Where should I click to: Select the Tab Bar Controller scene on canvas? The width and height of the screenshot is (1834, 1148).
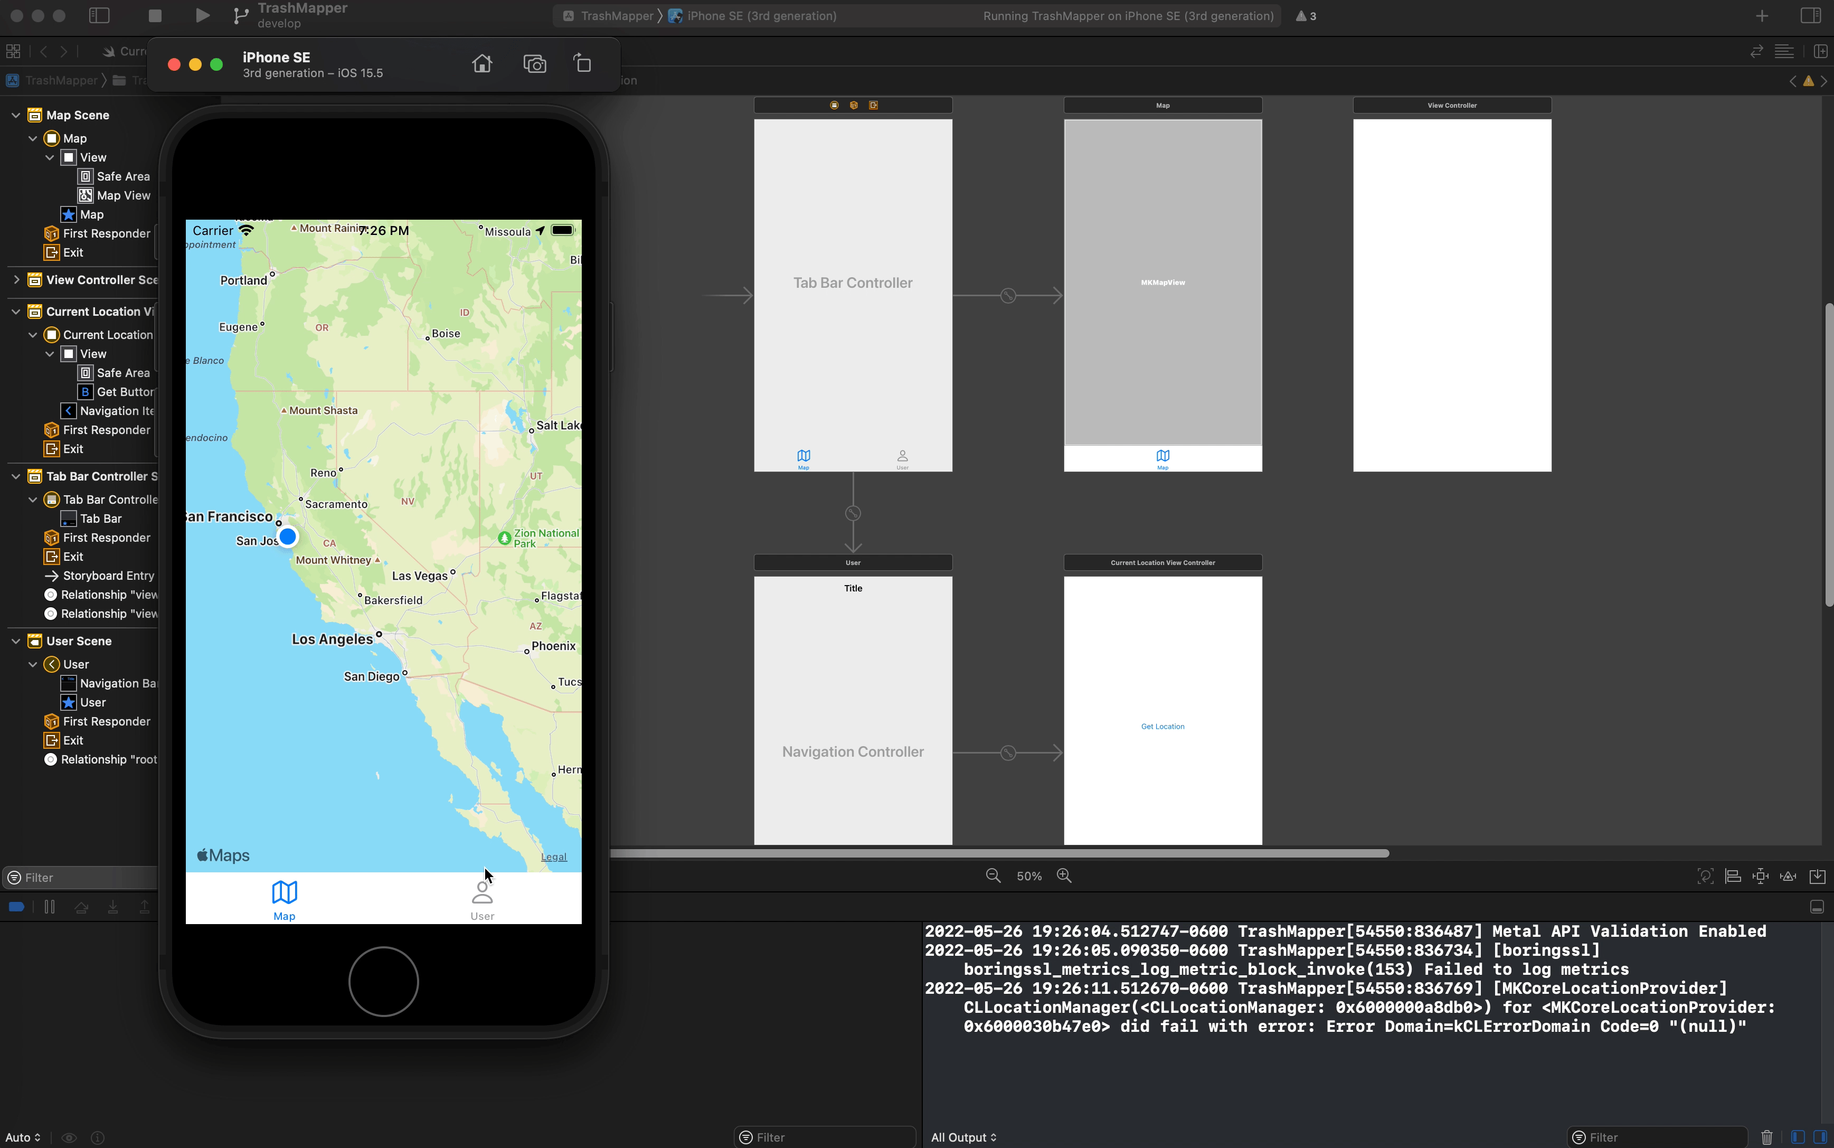(x=853, y=283)
